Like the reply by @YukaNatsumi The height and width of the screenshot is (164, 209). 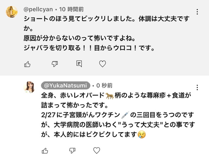tap(45, 151)
